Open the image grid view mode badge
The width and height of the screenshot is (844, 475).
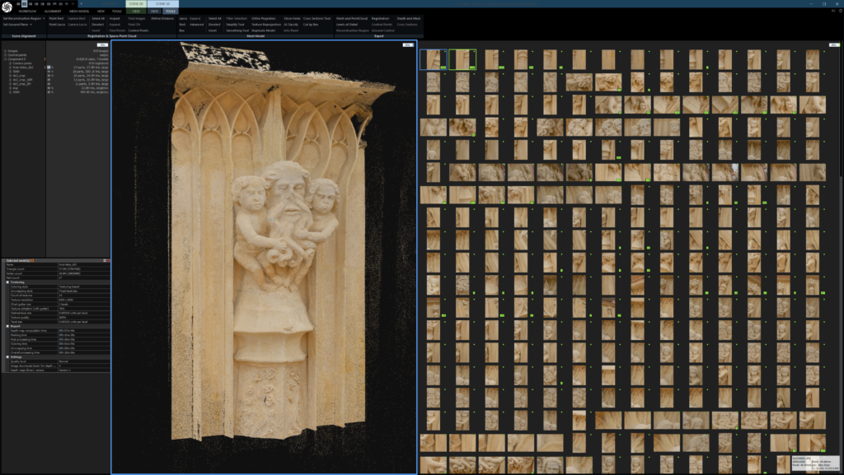coord(834,44)
